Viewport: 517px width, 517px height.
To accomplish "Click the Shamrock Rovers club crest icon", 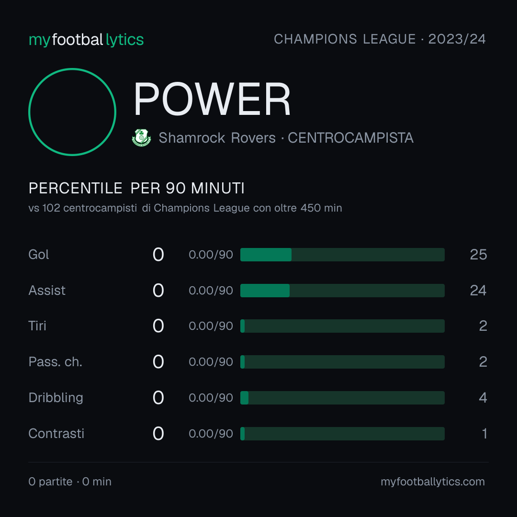I will (141, 137).
